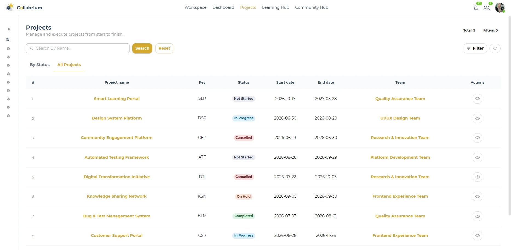Open Community Hub in top navigation

click(x=312, y=7)
